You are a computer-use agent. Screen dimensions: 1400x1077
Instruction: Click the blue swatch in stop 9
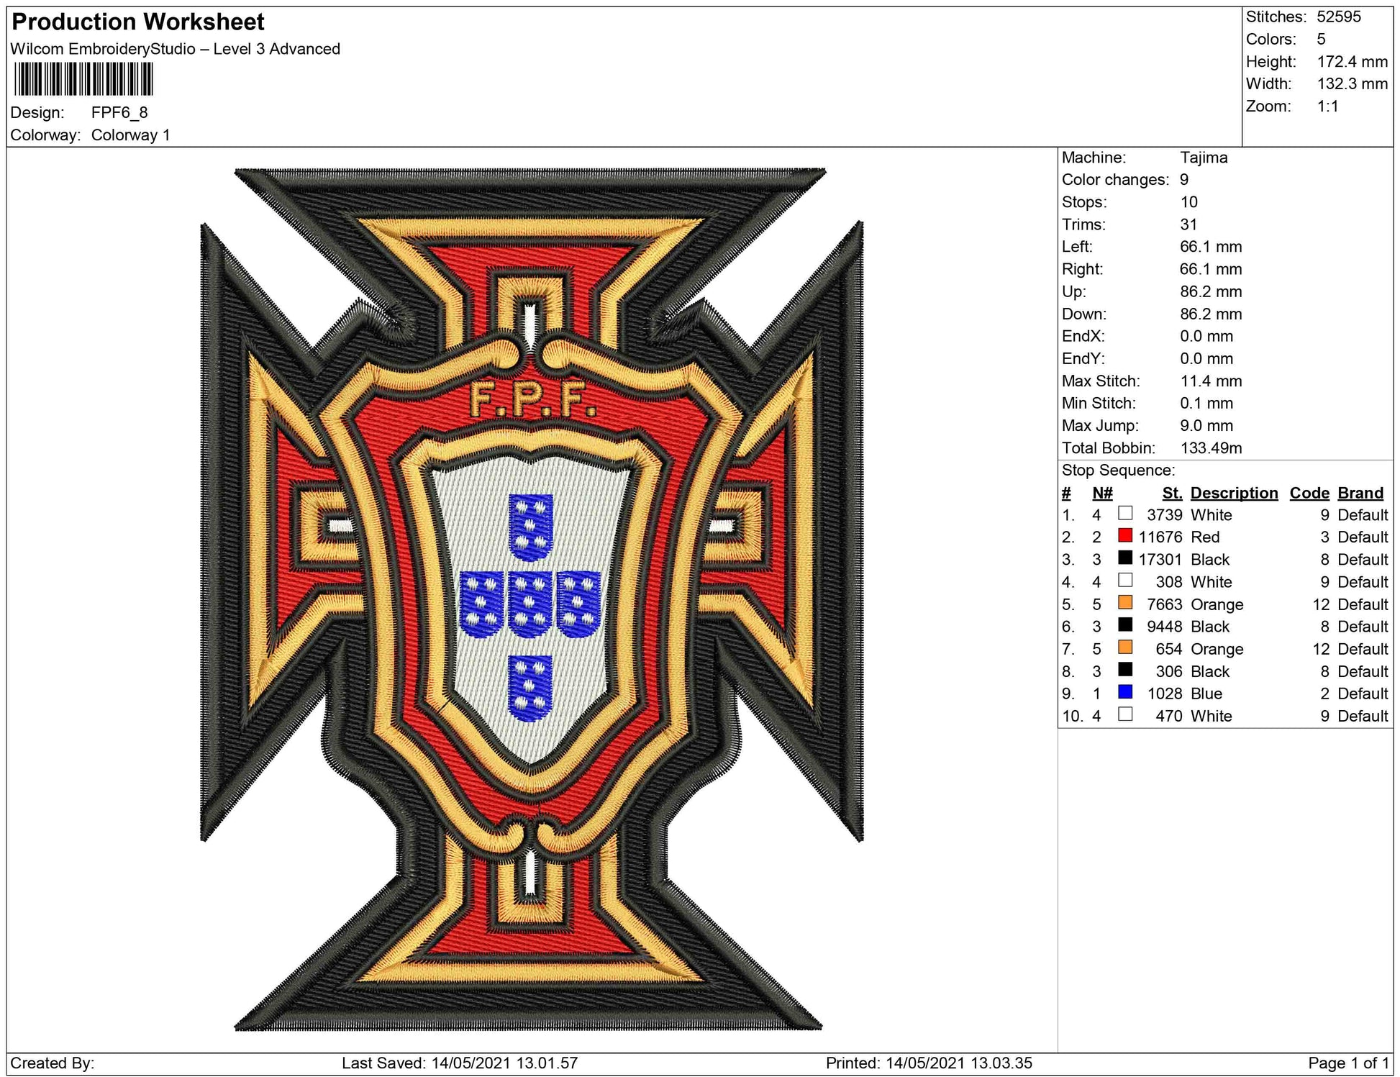tap(1125, 692)
